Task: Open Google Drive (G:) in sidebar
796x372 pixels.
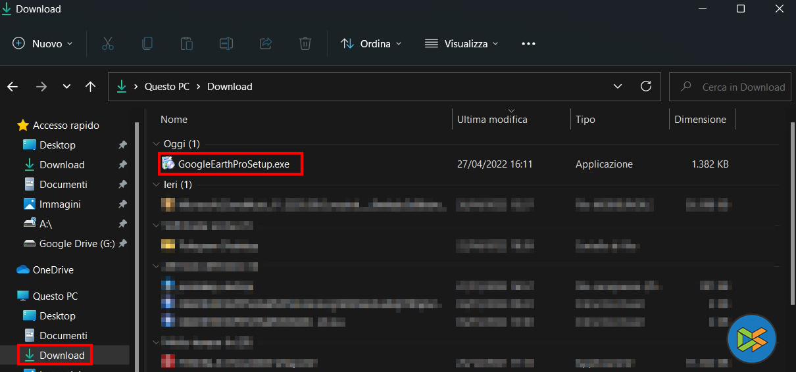Action: [76, 244]
